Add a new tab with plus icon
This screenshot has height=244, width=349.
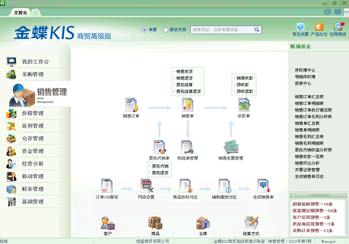[x=36, y=12]
